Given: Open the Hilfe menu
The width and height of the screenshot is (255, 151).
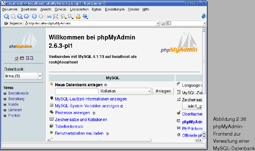Looking at the screenshot, I should click(146, 10).
